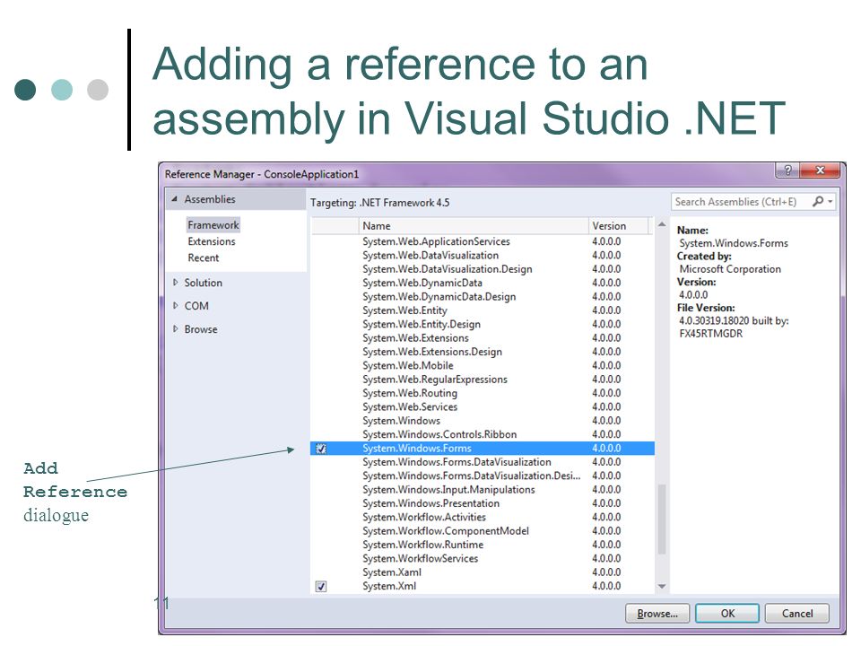Open the COM category
861x646 pixels.
point(196,305)
